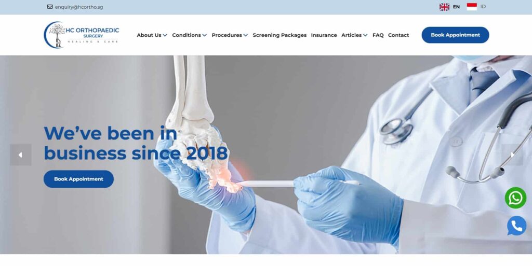Go to the Insurance page

pos(324,35)
